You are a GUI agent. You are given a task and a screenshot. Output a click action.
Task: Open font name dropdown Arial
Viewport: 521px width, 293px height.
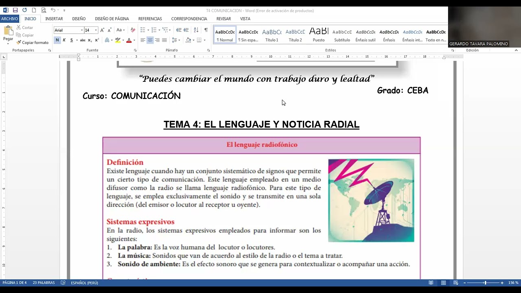click(x=82, y=30)
